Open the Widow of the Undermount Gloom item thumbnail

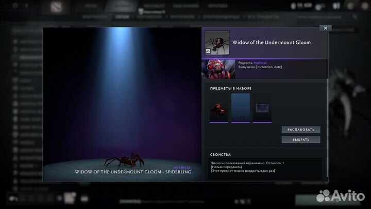coord(217,43)
